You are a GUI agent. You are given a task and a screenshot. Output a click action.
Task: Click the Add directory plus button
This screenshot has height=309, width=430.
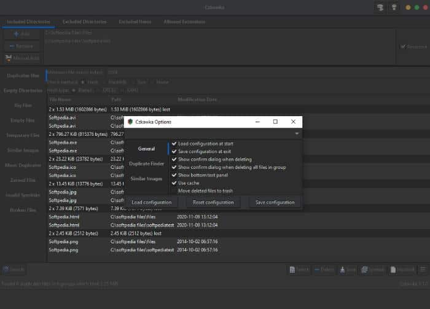point(21,34)
